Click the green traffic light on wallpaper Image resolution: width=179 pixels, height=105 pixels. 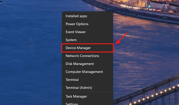tap(149, 6)
